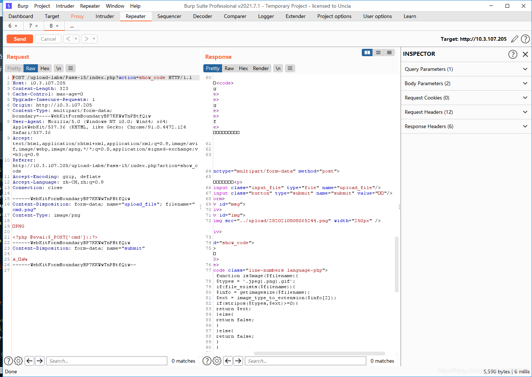Go to previous match in request search
532x377 pixels.
pyautogui.click(x=29, y=361)
